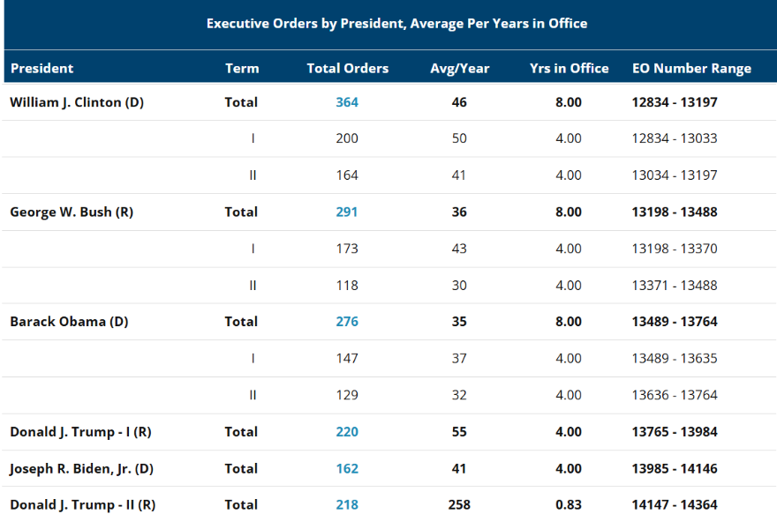Click the 0.83 years in office value

(x=569, y=505)
